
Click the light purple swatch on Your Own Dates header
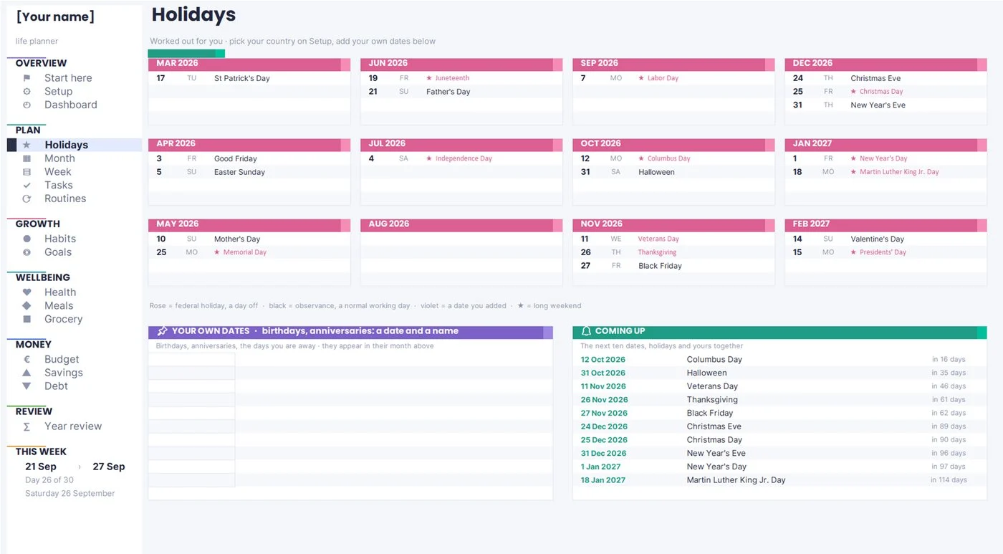[548, 333]
